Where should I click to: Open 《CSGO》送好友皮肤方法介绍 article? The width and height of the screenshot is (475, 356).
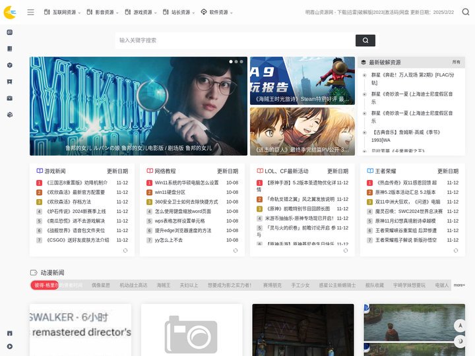[x=77, y=240]
